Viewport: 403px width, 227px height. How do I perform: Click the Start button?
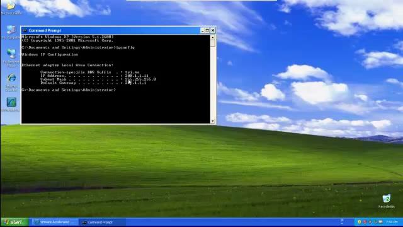[14, 222]
